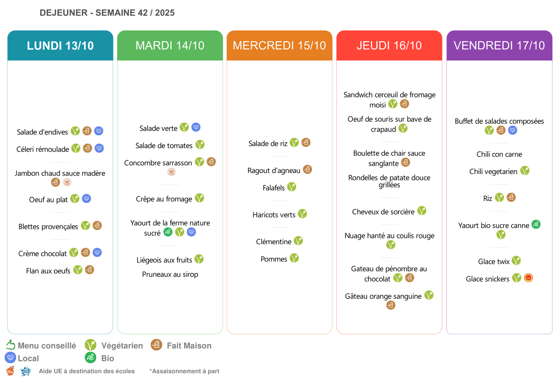Click the Fait Maison icon beside Ragout d'agneau
This screenshot has width=557, height=384.
[x=307, y=169]
